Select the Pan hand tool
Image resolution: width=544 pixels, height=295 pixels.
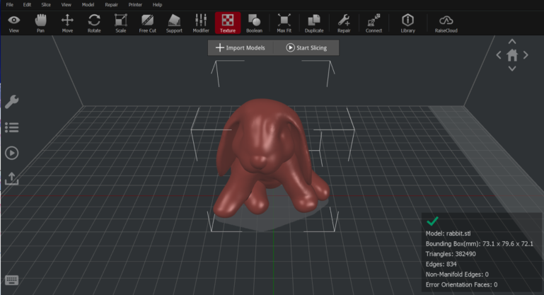(40, 23)
